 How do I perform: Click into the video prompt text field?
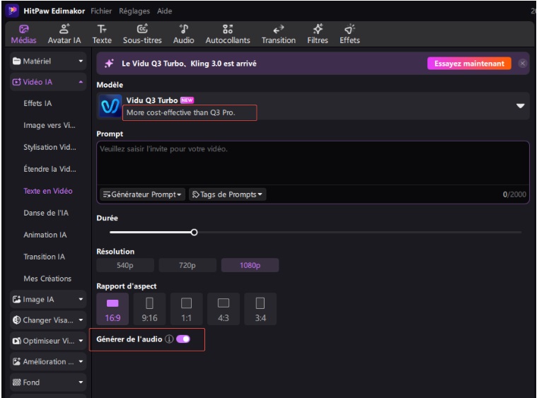click(311, 163)
